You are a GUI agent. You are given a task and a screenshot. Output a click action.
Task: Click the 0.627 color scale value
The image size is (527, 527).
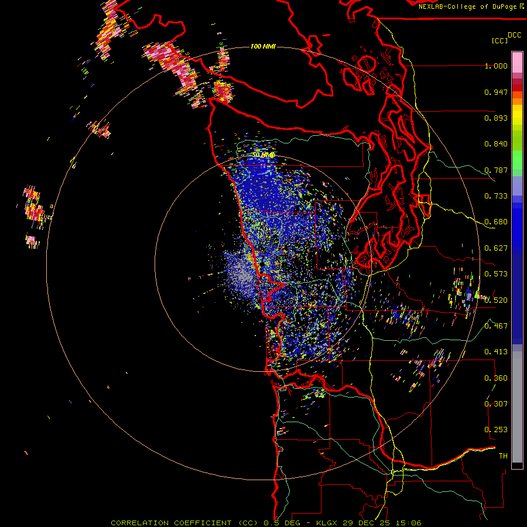(496, 248)
